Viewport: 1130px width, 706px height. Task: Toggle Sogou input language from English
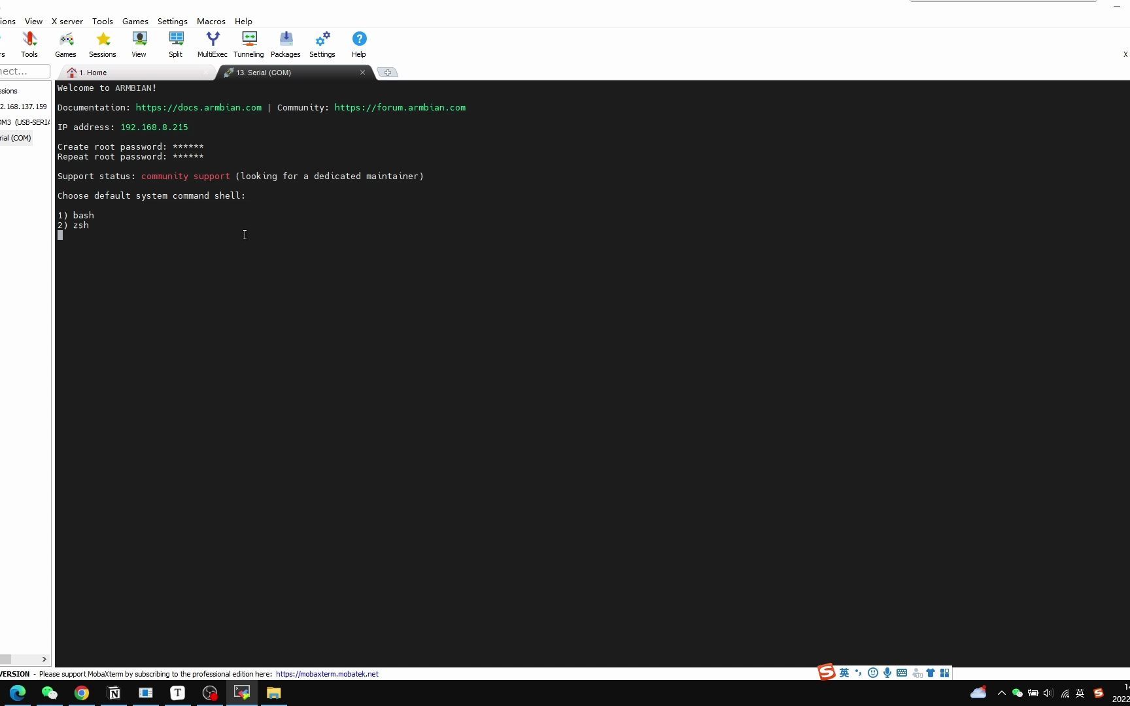click(844, 672)
